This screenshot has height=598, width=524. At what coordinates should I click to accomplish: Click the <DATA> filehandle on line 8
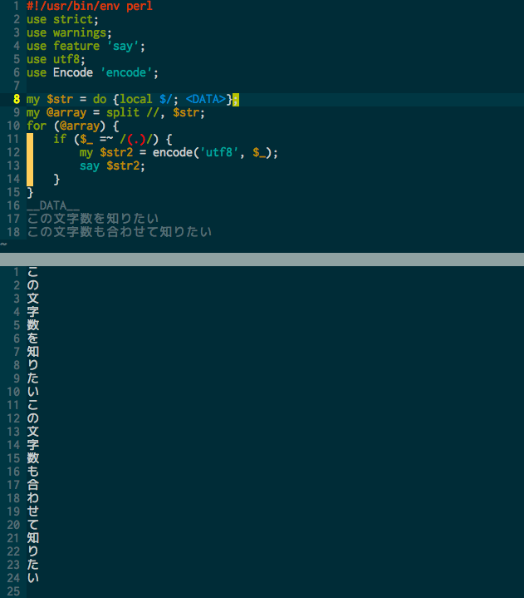pyautogui.click(x=206, y=100)
